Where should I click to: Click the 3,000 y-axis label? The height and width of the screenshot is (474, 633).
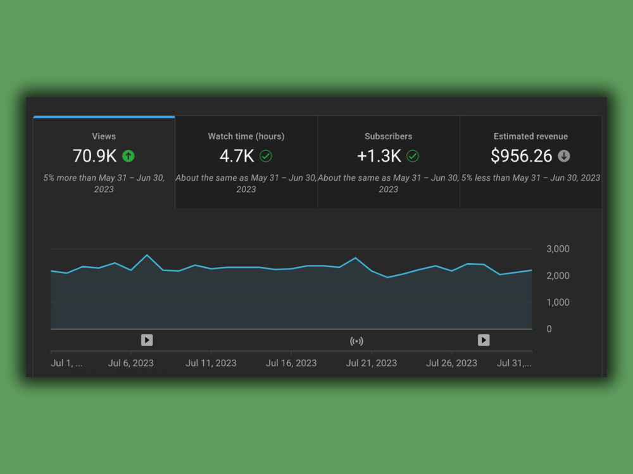click(558, 248)
